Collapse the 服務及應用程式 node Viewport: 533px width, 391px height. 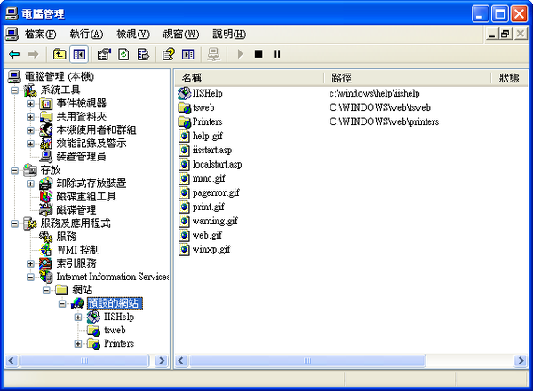14,223
